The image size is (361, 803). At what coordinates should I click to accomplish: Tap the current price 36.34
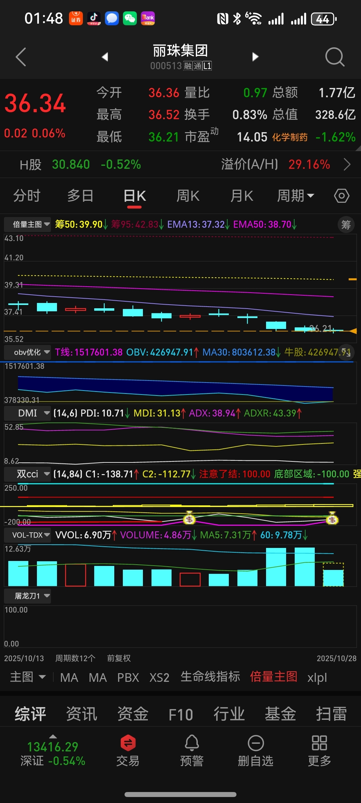point(35,103)
